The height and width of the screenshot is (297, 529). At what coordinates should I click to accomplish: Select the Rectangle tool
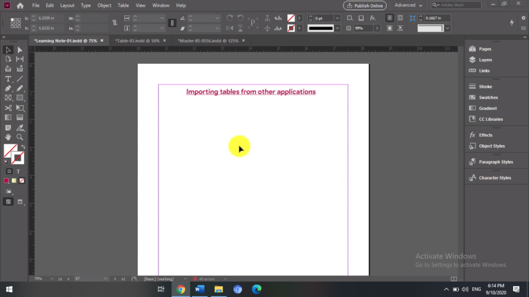tap(20, 97)
